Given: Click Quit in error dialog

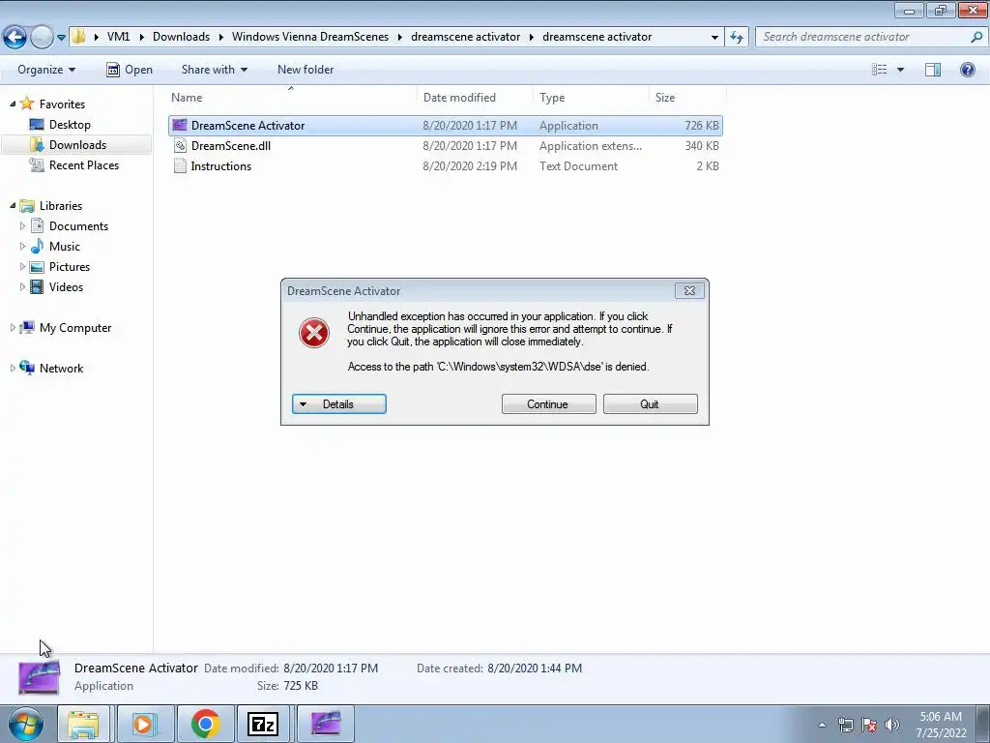Looking at the screenshot, I should point(651,404).
